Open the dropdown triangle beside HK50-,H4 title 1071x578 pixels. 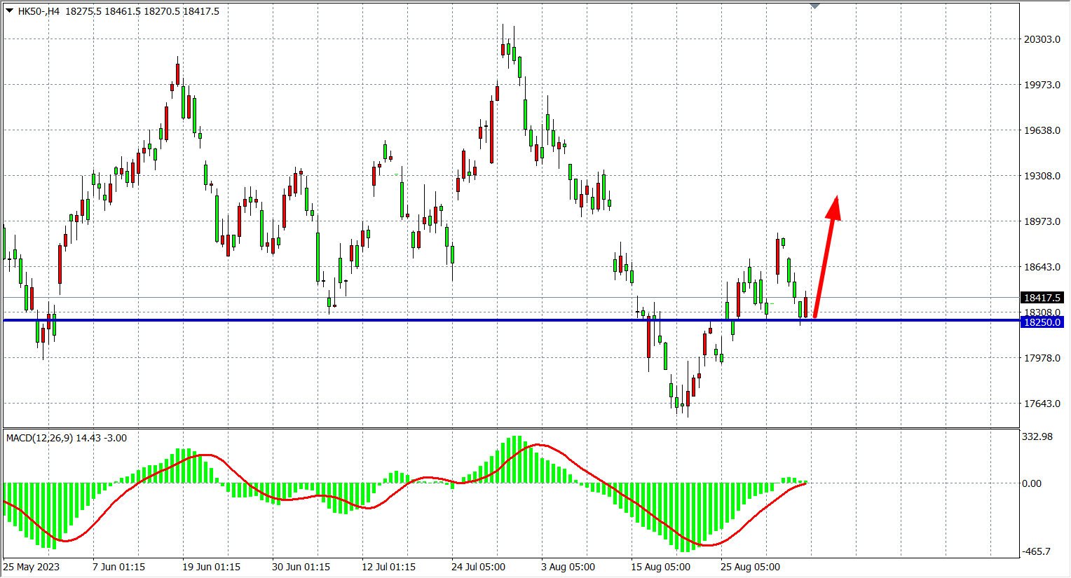(x=9, y=11)
